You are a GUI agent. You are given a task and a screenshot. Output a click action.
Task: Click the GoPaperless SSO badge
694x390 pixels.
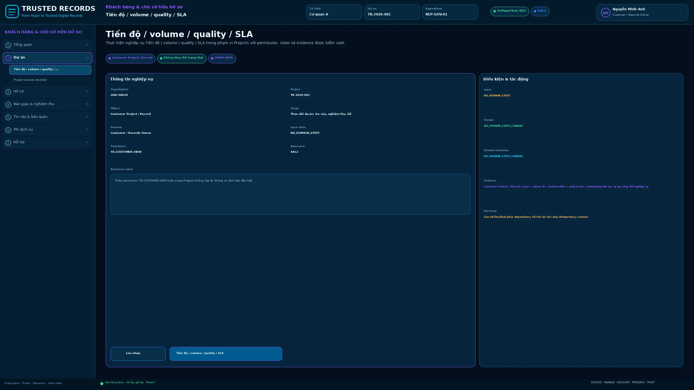(x=510, y=11)
